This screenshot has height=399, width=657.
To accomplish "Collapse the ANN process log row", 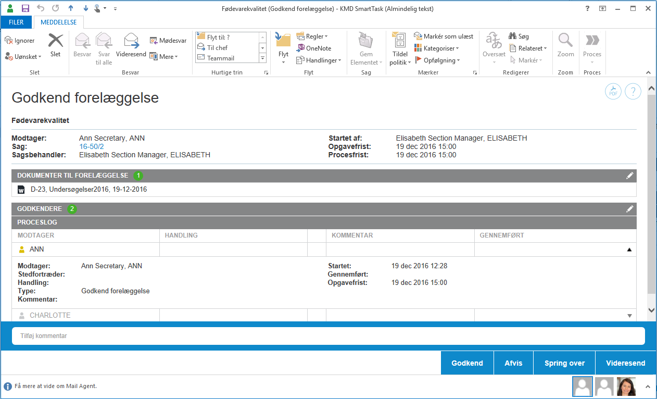I will (x=629, y=250).
